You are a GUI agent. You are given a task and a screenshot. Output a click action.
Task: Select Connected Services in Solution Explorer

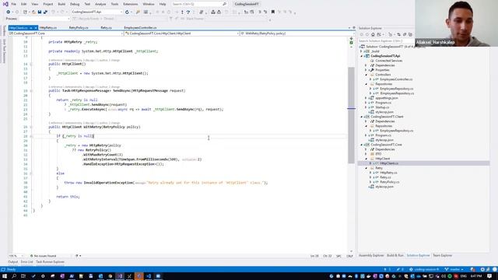click(x=389, y=61)
